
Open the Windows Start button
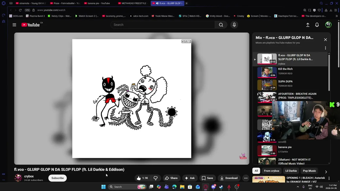(103, 187)
